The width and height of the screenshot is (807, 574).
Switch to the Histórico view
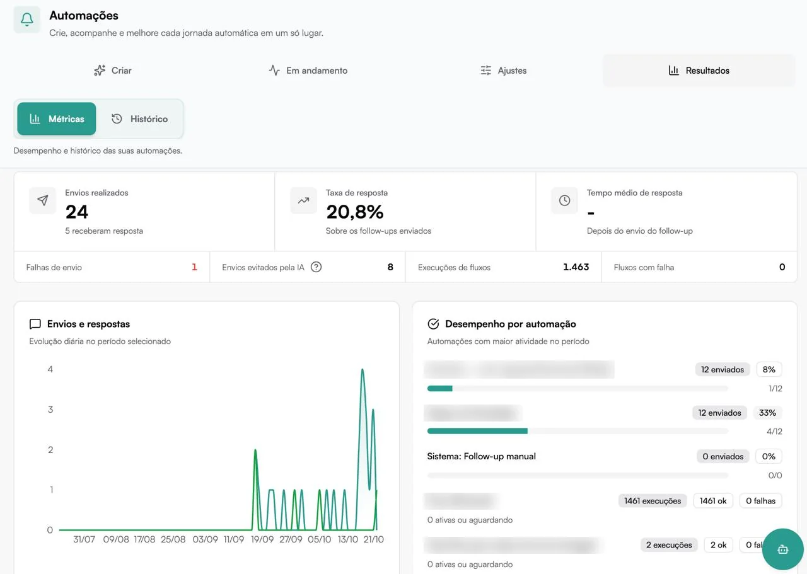pyautogui.click(x=140, y=119)
